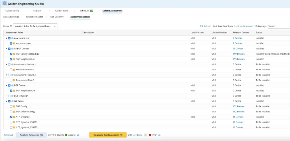
Task: Open the 18 Devices link for NTP_Dynamic
Action: pos(238,117)
